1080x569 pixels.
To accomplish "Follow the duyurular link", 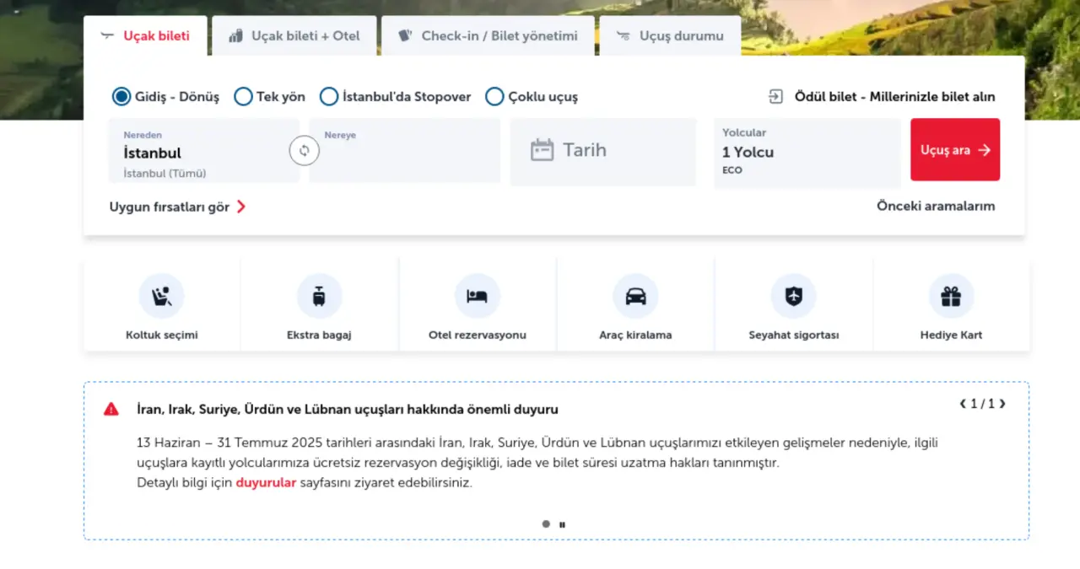I will pos(266,483).
